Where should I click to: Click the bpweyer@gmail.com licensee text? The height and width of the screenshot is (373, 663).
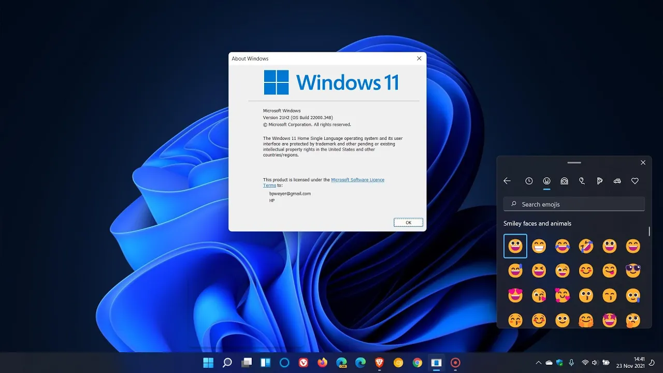290,193
